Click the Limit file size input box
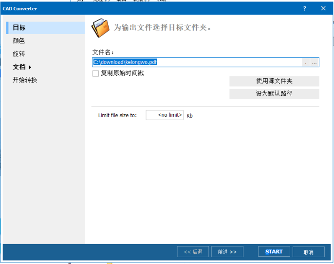Viewport: 334px width, 264px height. [165, 115]
